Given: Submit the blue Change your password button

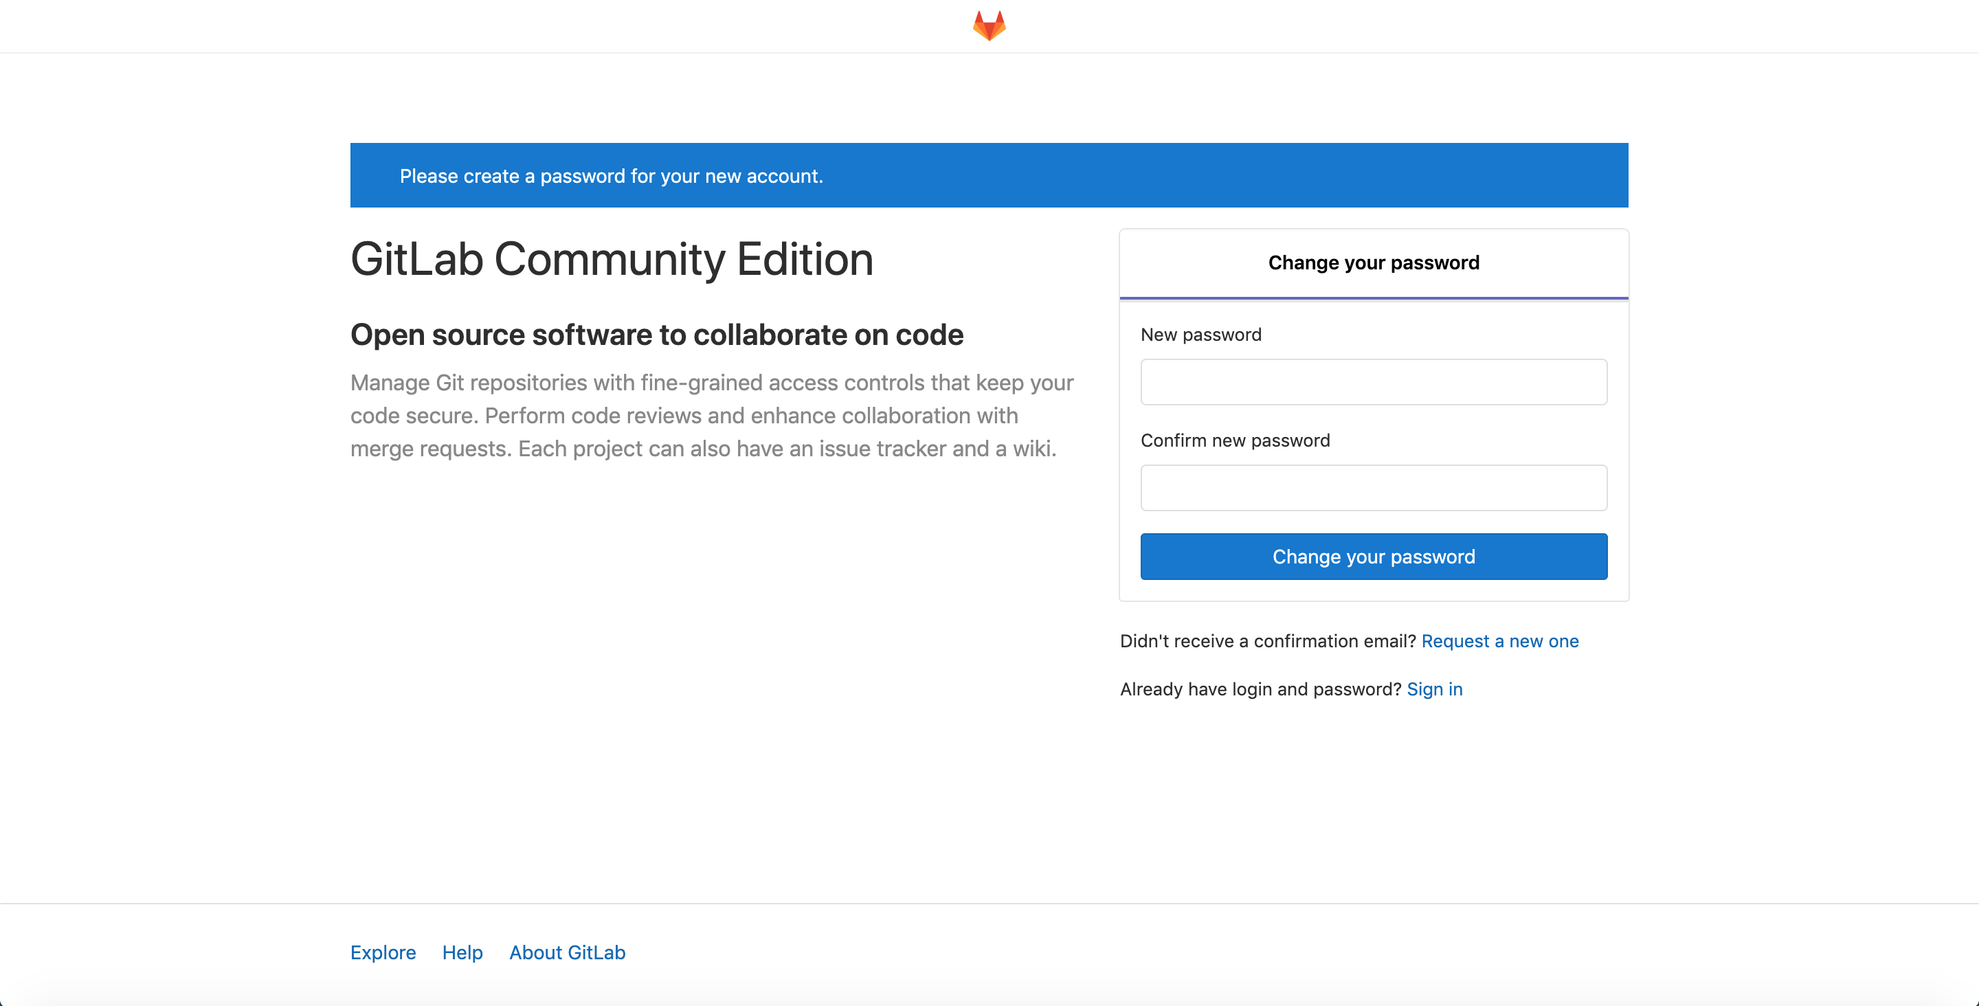Looking at the screenshot, I should coord(1373,557).
